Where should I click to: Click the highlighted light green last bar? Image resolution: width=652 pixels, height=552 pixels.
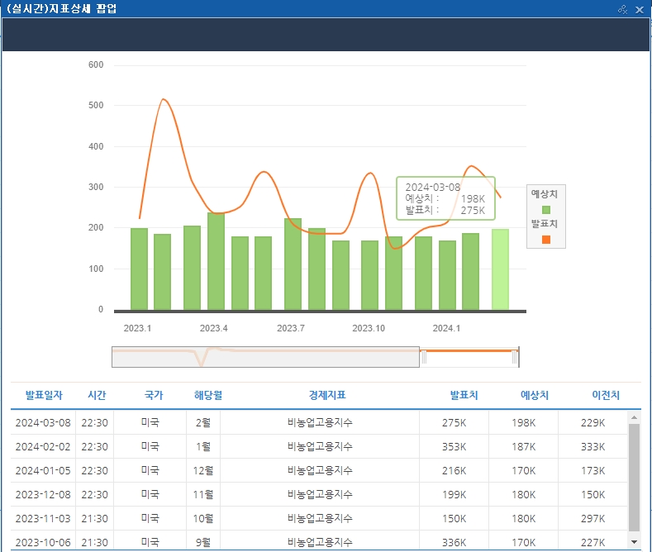(500, 269)
